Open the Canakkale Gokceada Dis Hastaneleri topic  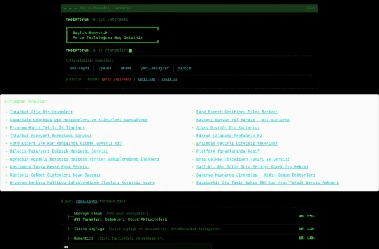click(78, 120)
